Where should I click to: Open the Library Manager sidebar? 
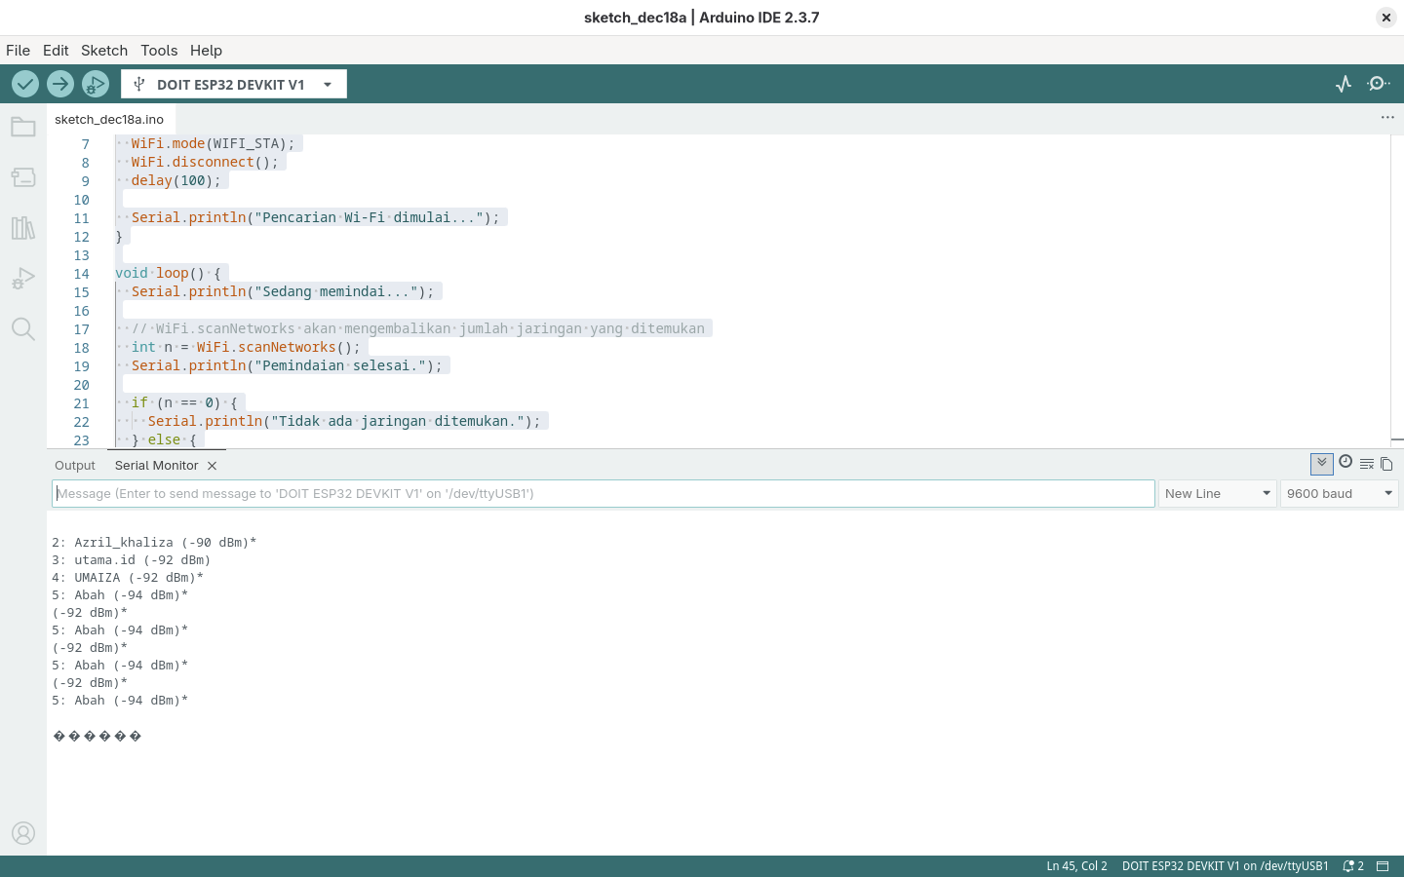[x=23, y=228]
